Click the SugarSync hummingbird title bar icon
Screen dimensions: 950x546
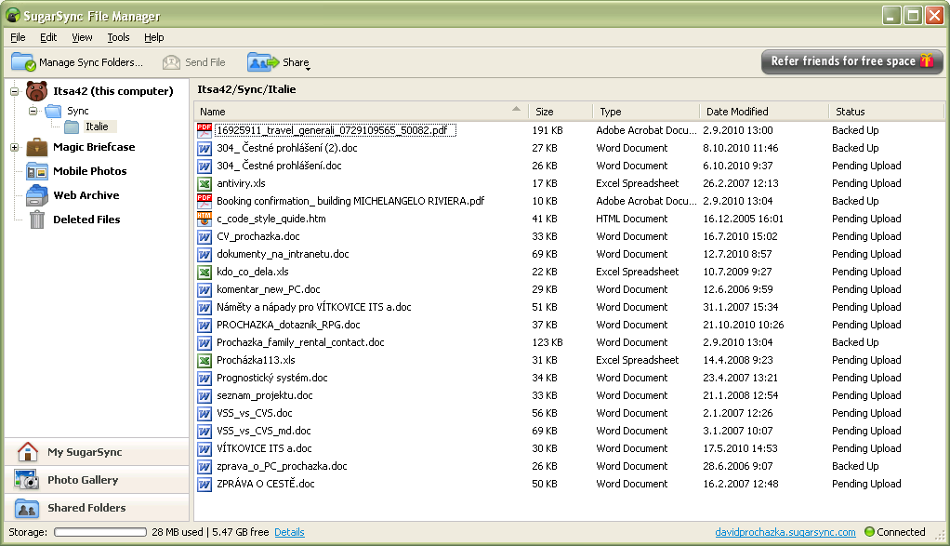pyautogui.click(x=13, y=15)
